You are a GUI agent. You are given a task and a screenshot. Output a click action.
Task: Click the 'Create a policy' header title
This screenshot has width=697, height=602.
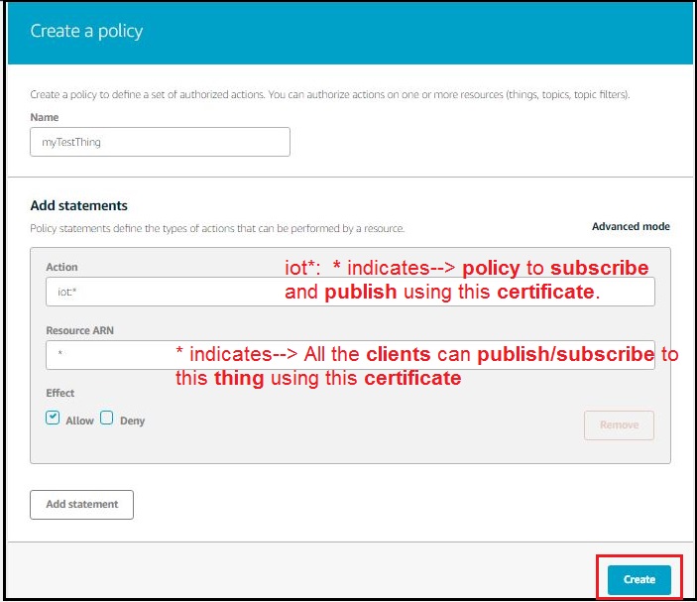[x=86, y=31]
